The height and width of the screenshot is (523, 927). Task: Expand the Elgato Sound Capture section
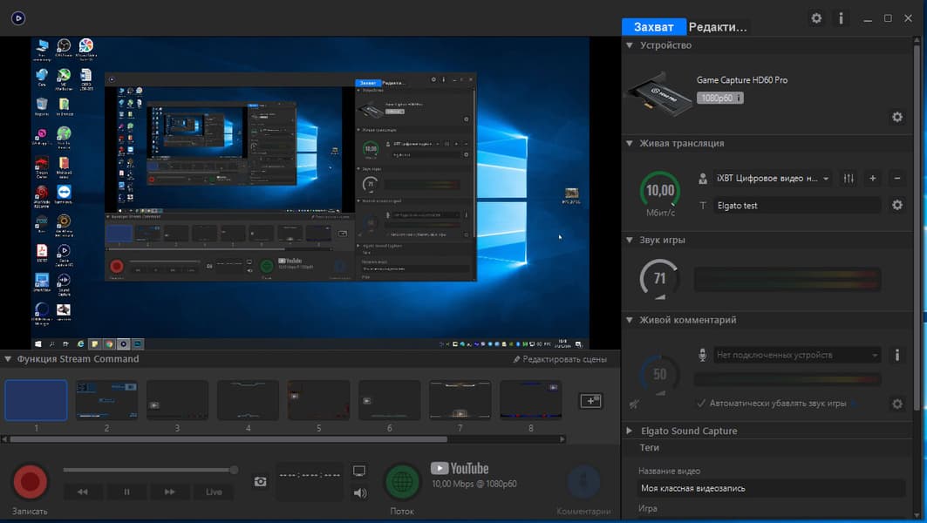(630, 431)
